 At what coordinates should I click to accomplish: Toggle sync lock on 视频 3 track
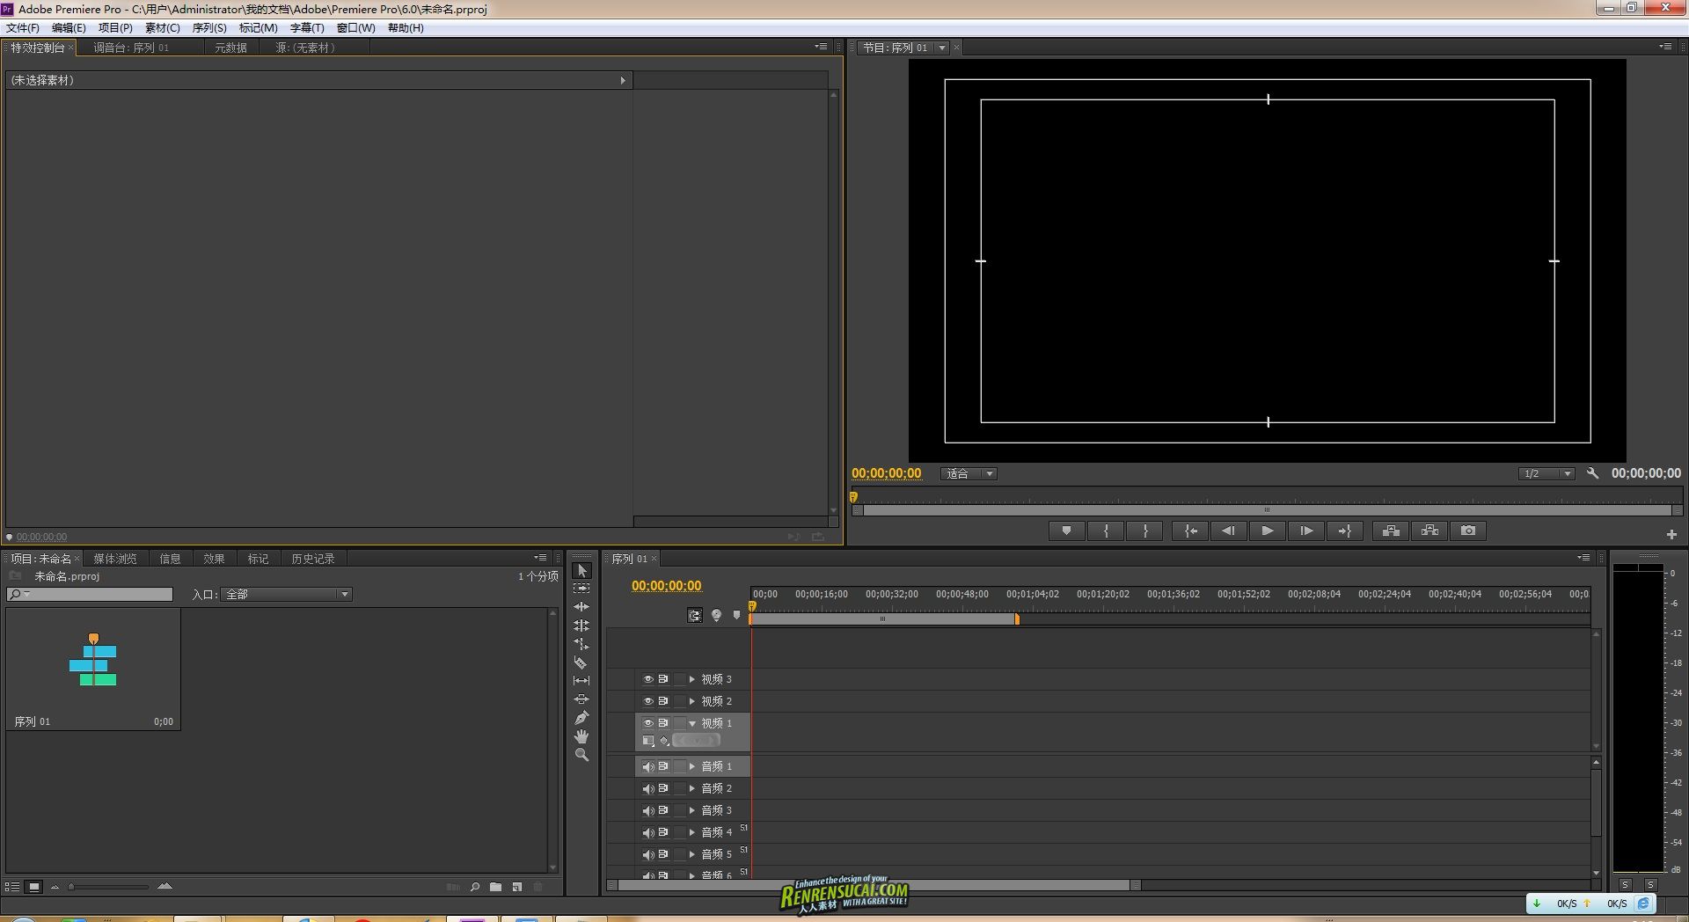click(x=663, y=679)
